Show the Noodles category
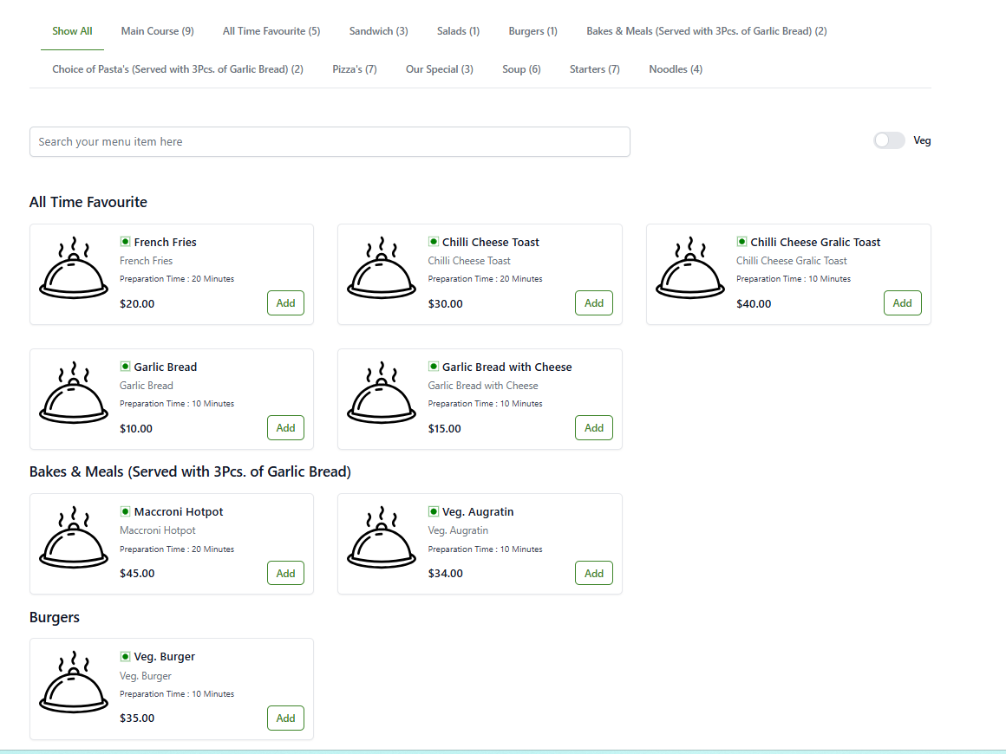The image size is (1006, 754). pos(676,69)
